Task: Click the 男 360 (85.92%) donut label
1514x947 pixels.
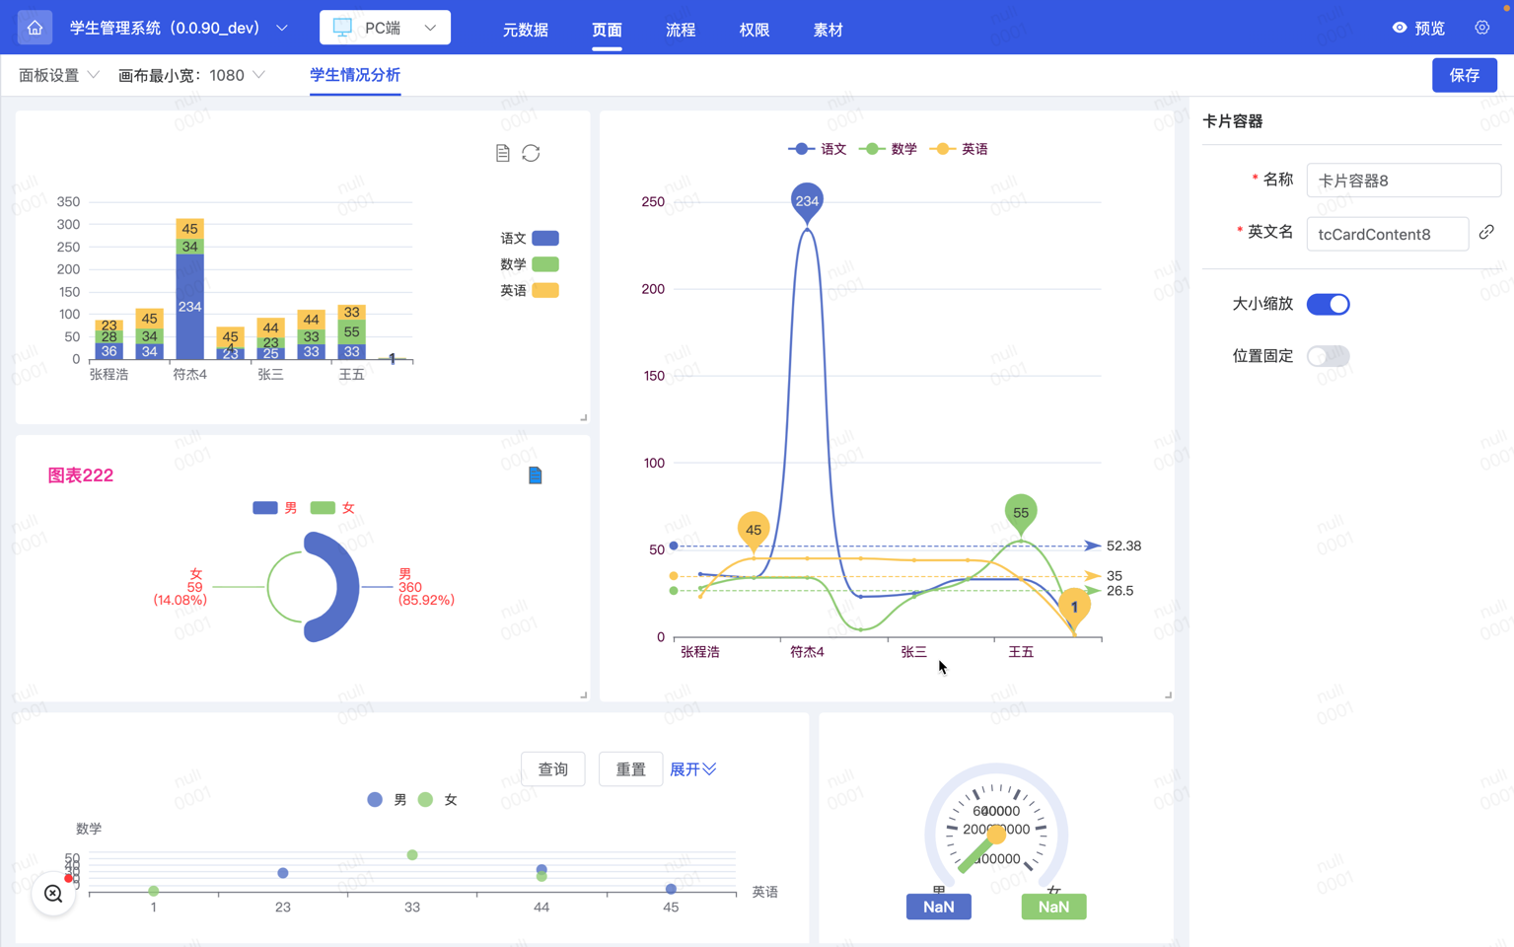Action: coord(426,587)
